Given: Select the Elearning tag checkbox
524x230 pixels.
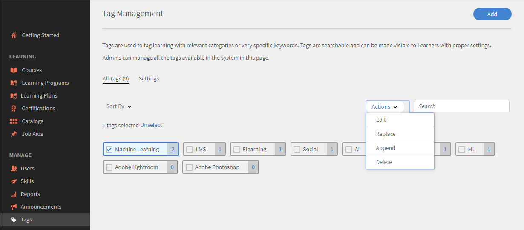Looking at the screenshot, I should pyautogui.click(x=237, y=149).
